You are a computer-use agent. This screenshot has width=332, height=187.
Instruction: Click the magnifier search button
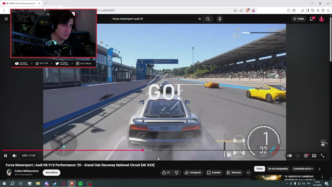click(x=208, y=19)
